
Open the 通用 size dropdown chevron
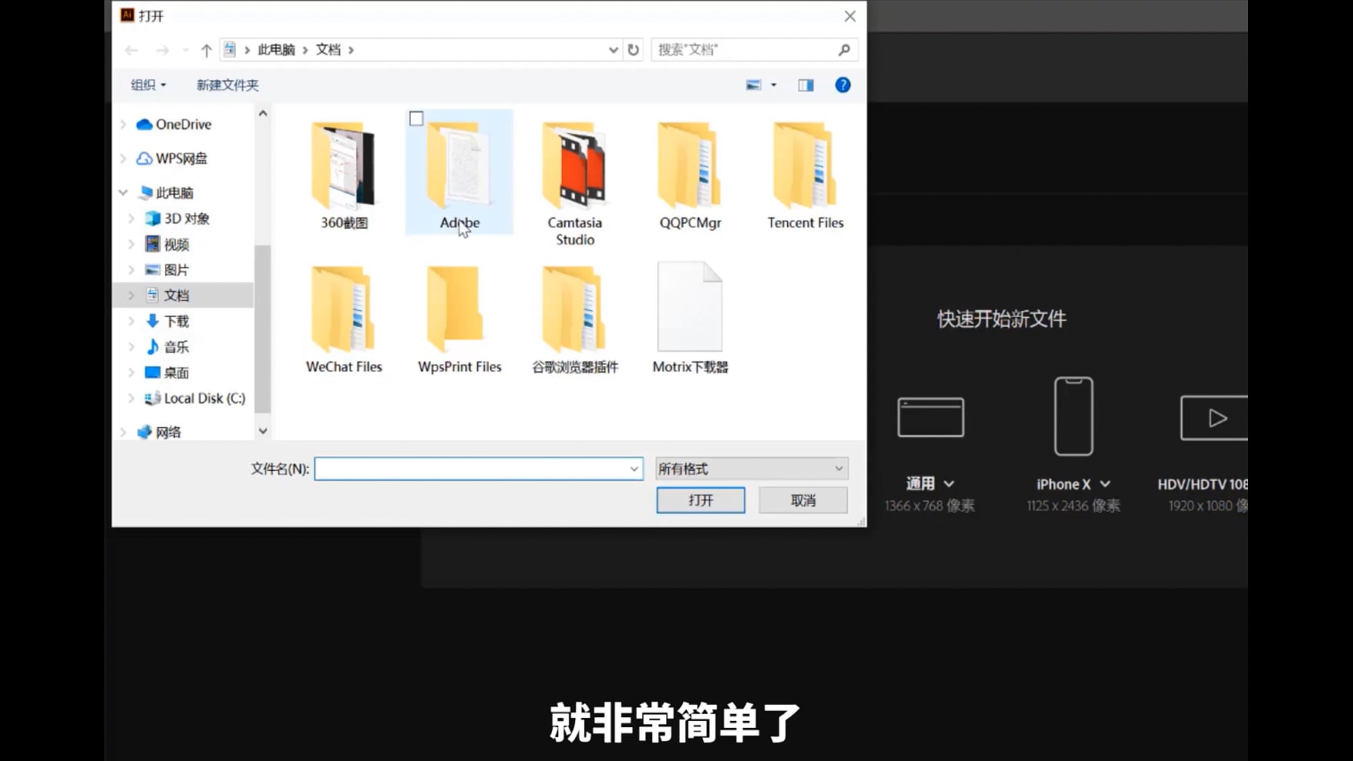coord(950,483)
